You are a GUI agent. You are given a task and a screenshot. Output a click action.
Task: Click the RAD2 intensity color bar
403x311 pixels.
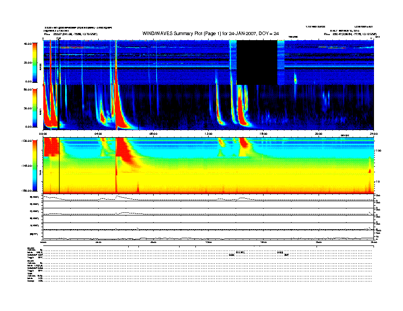tap(35, 63)
